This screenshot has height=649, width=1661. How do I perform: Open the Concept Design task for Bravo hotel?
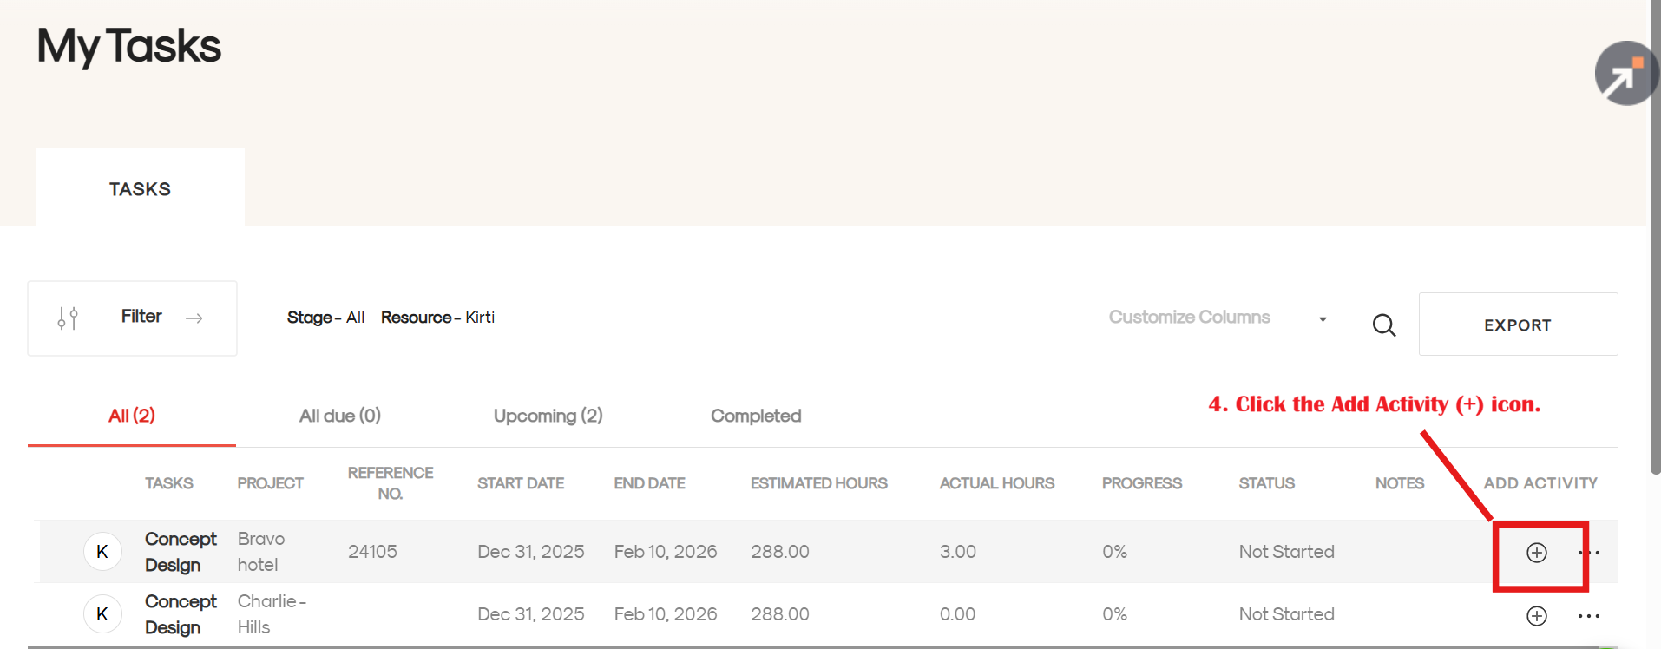180,552
